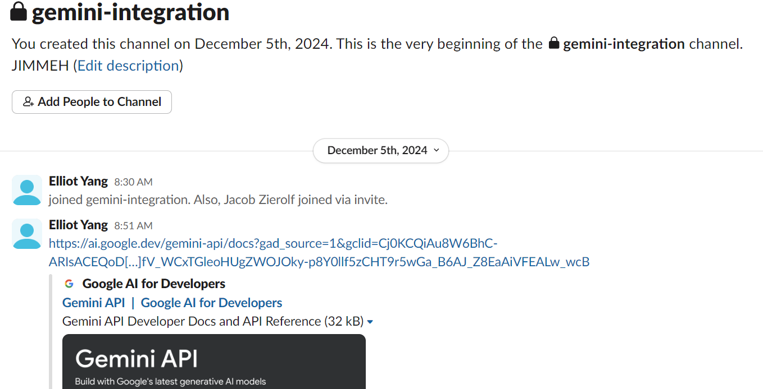Screen dimensions: 763x389
Task: Click Elliot Yang's name on the link message
Action: coord(78,225)
